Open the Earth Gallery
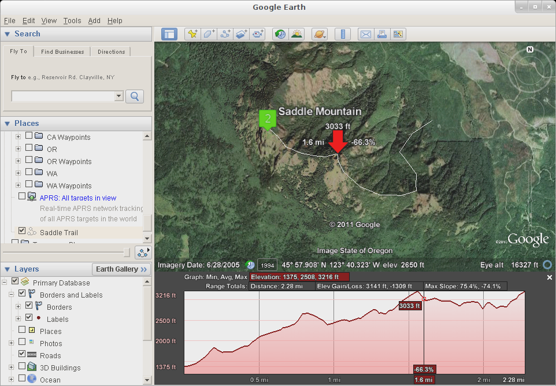This screenshot has height=386, width=556. click(x=121, y=269)
